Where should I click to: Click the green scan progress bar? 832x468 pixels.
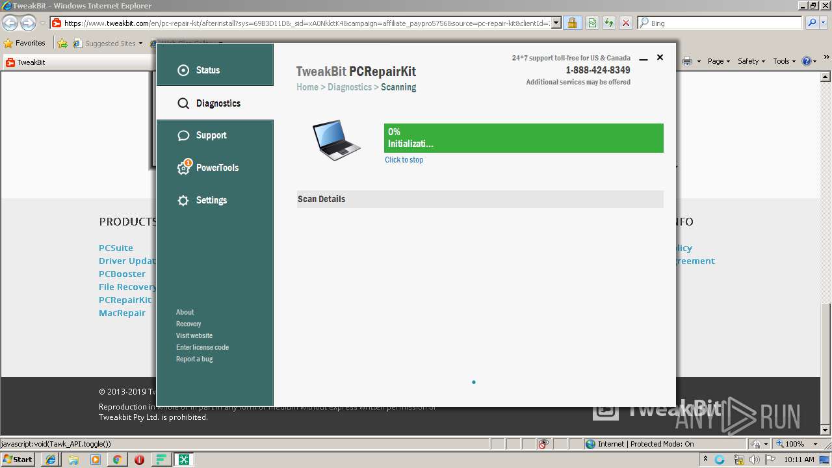point(523,138)
